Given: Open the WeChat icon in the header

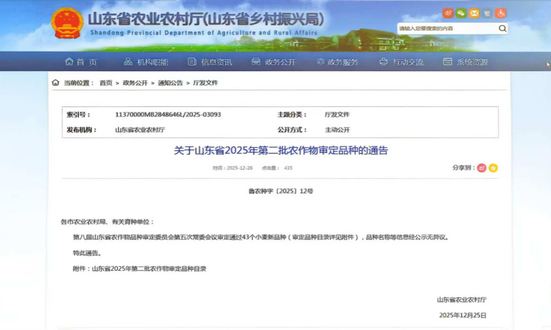Looking at the screenshot, I should 461,13.
